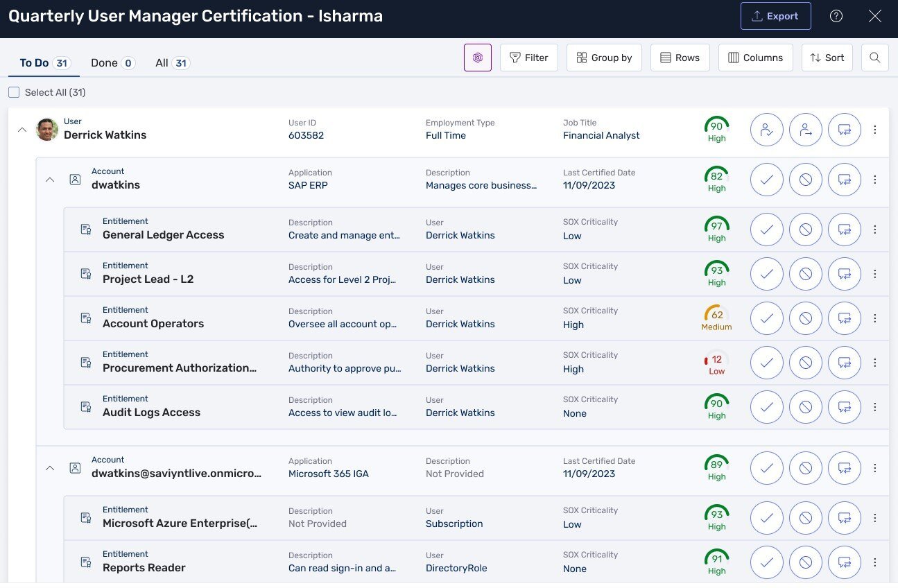This screenshot has height=588, width=898.
Task: Approve the Reports Reader entitlement
Action: [x=767, y=562]
